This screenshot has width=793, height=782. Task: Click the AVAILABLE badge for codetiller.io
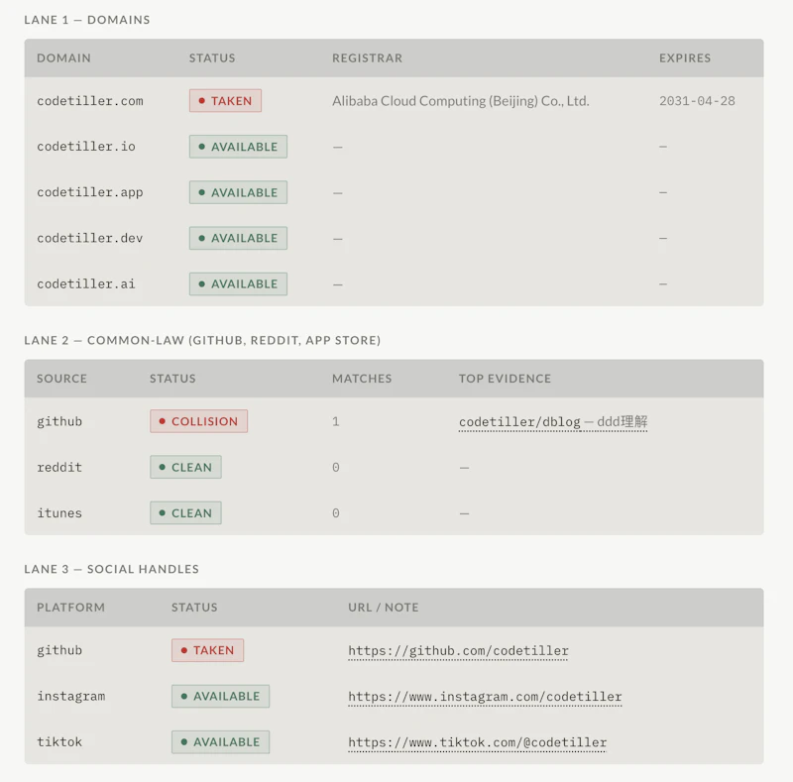238,147
